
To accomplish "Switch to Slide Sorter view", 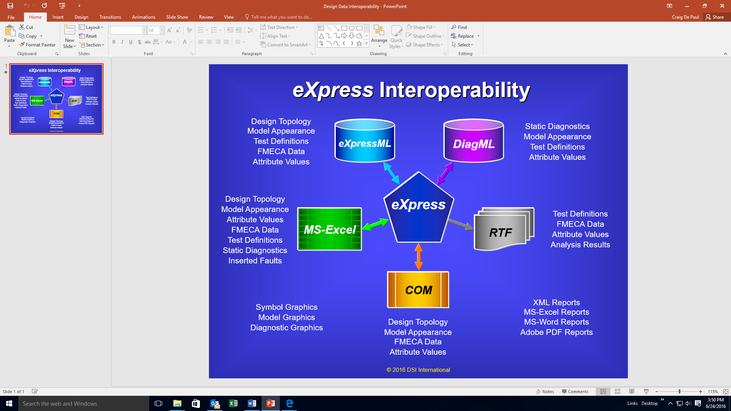I will (618, 392).
